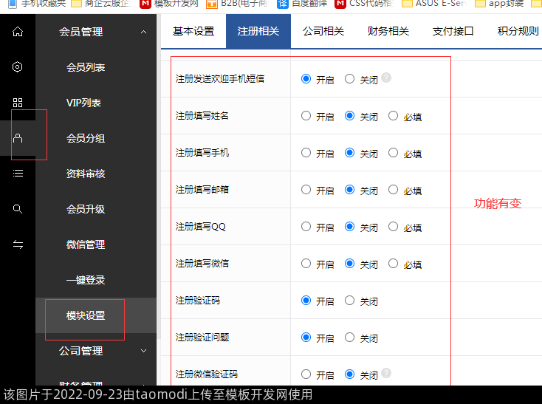Go to 会员列表 in the sidebar
542x404 pixels.
(x=86, y=67)
